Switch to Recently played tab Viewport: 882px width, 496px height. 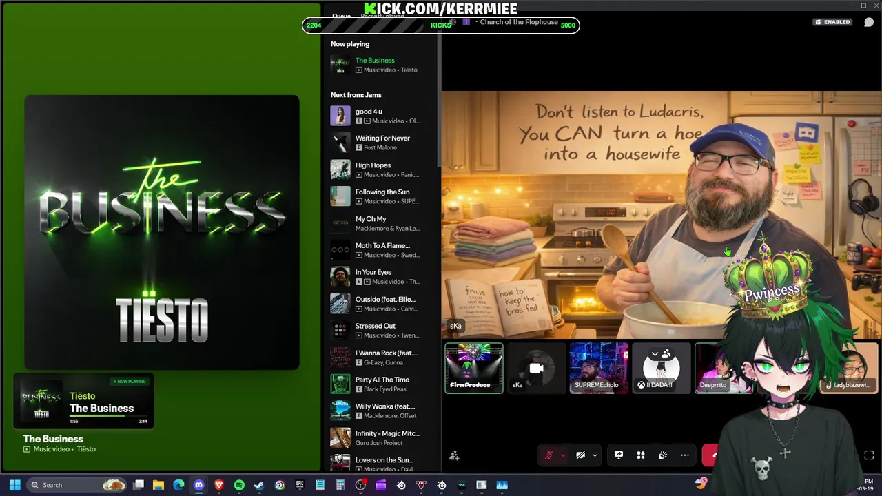click(382, 17)
